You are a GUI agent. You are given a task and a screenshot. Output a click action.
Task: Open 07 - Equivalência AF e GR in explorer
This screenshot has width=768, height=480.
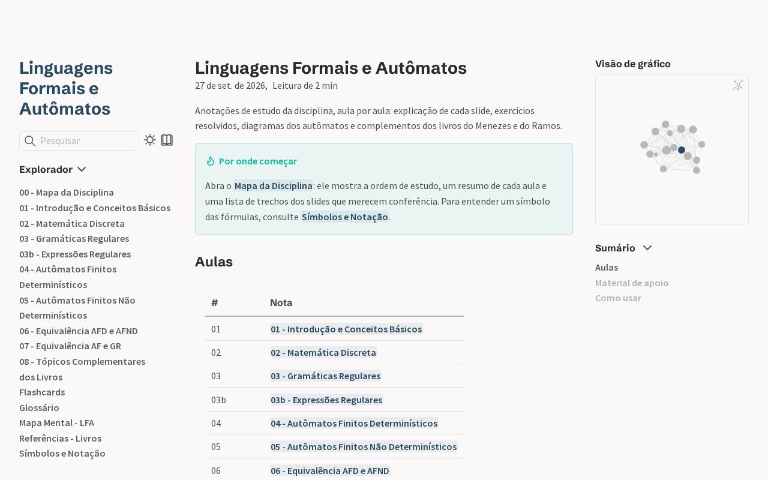tap(70, 346)
